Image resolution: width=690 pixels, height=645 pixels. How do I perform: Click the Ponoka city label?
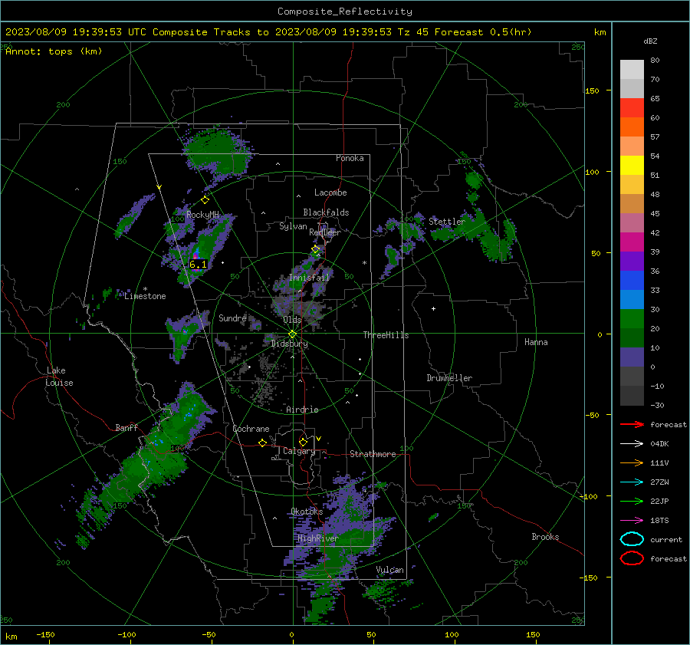point(350,158)
